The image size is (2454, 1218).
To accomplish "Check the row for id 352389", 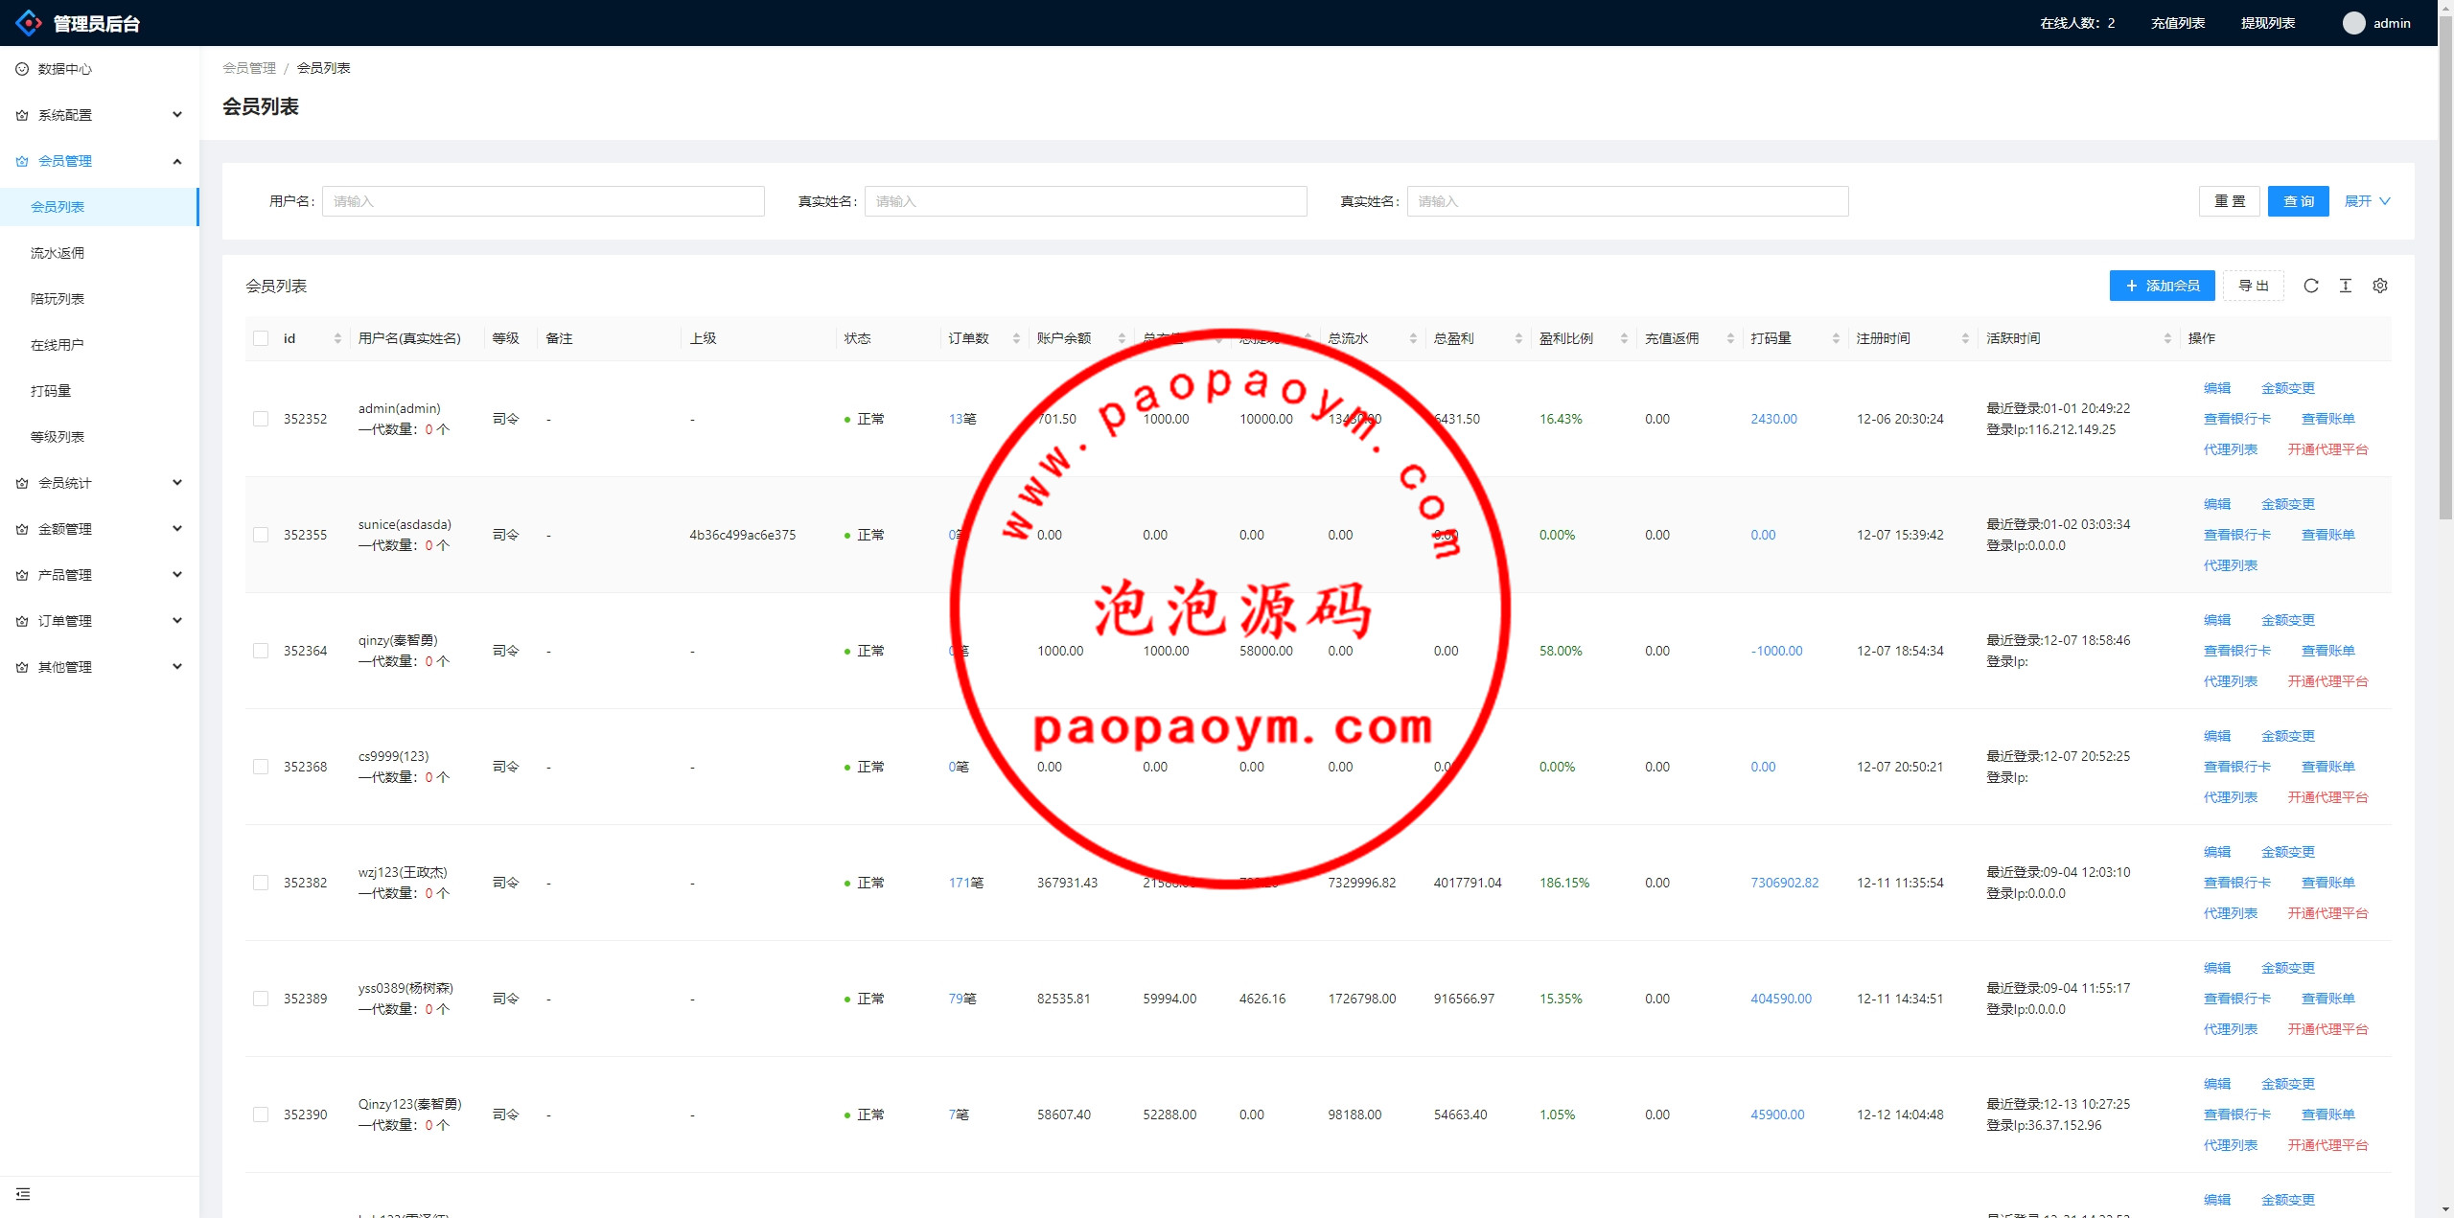I will coord(261,999).
